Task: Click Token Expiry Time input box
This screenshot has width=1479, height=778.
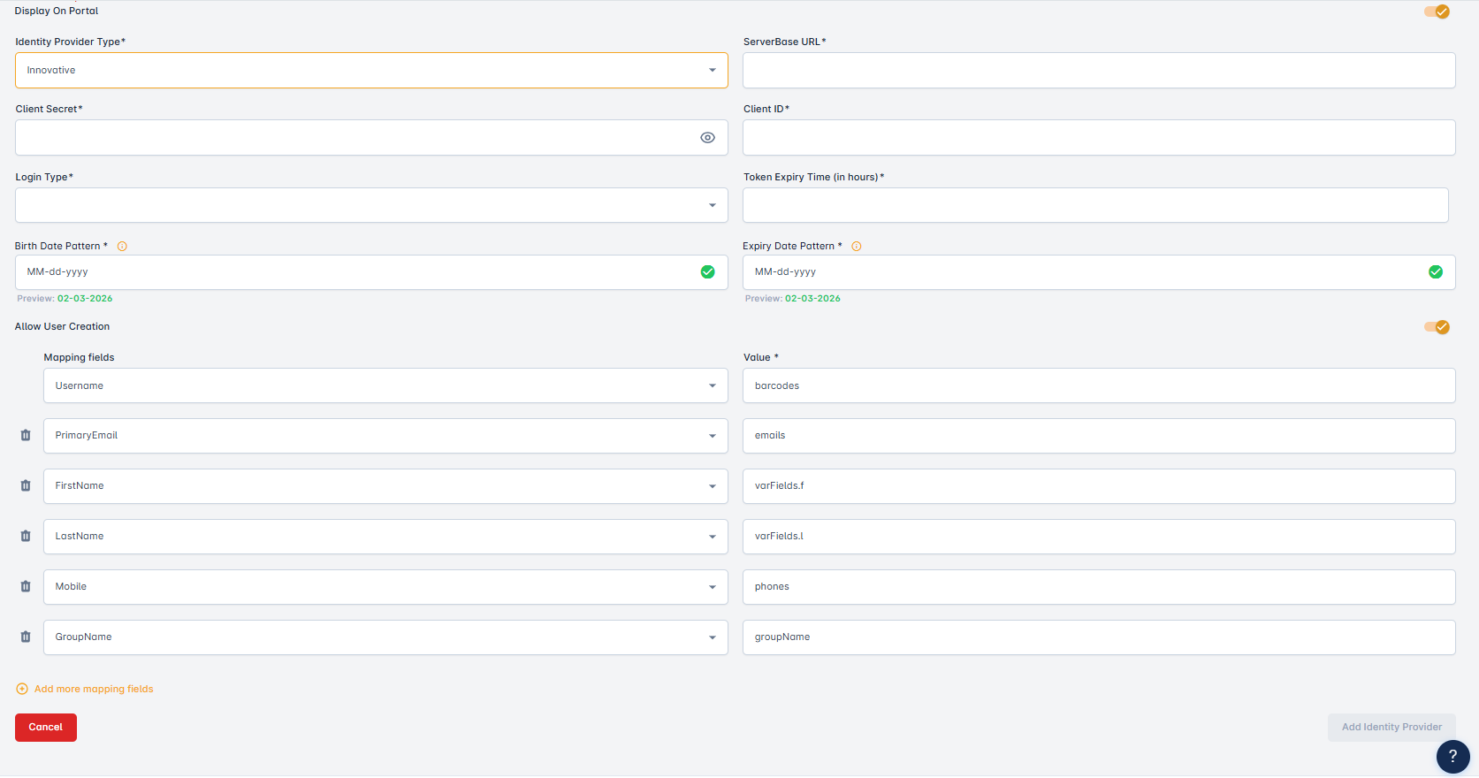Action: click(x=1094, y=206)
